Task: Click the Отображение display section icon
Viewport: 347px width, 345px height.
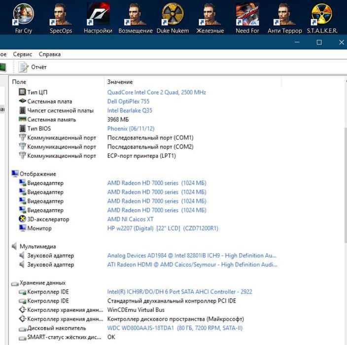Action: pos(15,174)
